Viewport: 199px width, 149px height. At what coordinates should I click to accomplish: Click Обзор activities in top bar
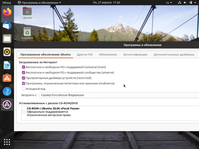click(x=6, y=3)
